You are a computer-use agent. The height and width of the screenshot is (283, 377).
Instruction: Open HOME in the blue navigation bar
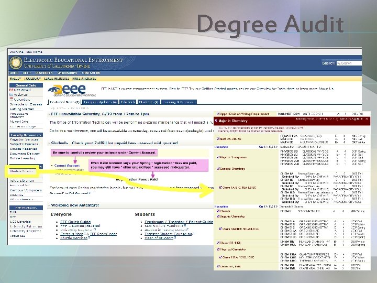coord(14,73)
